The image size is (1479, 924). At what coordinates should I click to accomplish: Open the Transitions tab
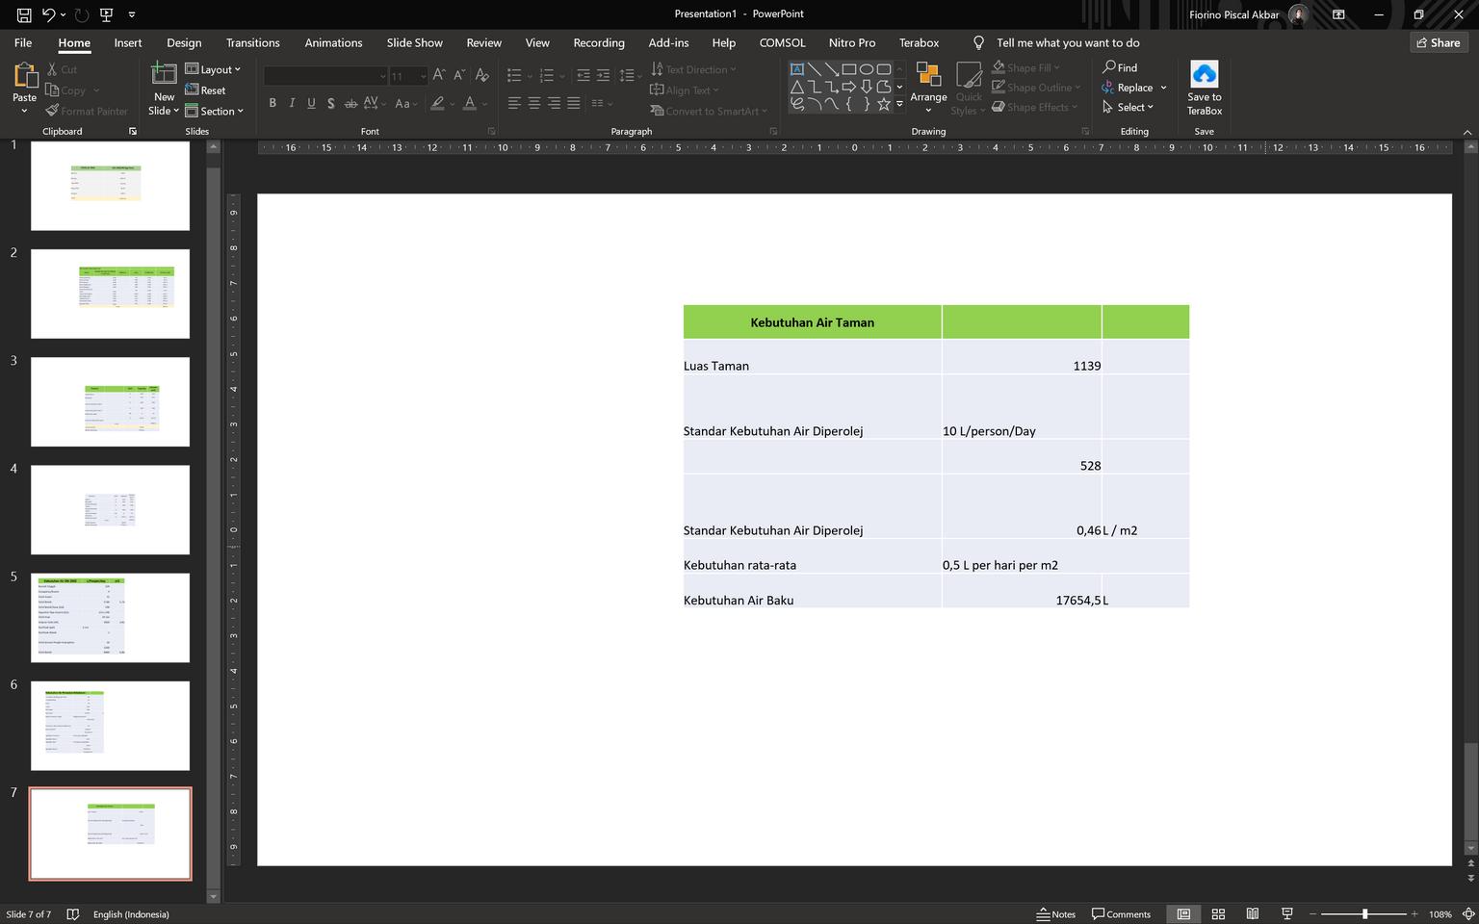[x=252, y=42]
